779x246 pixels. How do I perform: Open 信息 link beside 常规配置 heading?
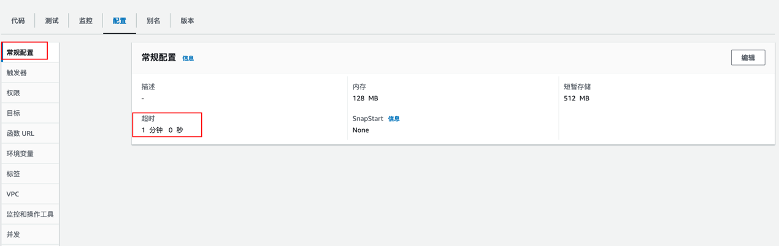pyautogui.click(x=188, y=59)
